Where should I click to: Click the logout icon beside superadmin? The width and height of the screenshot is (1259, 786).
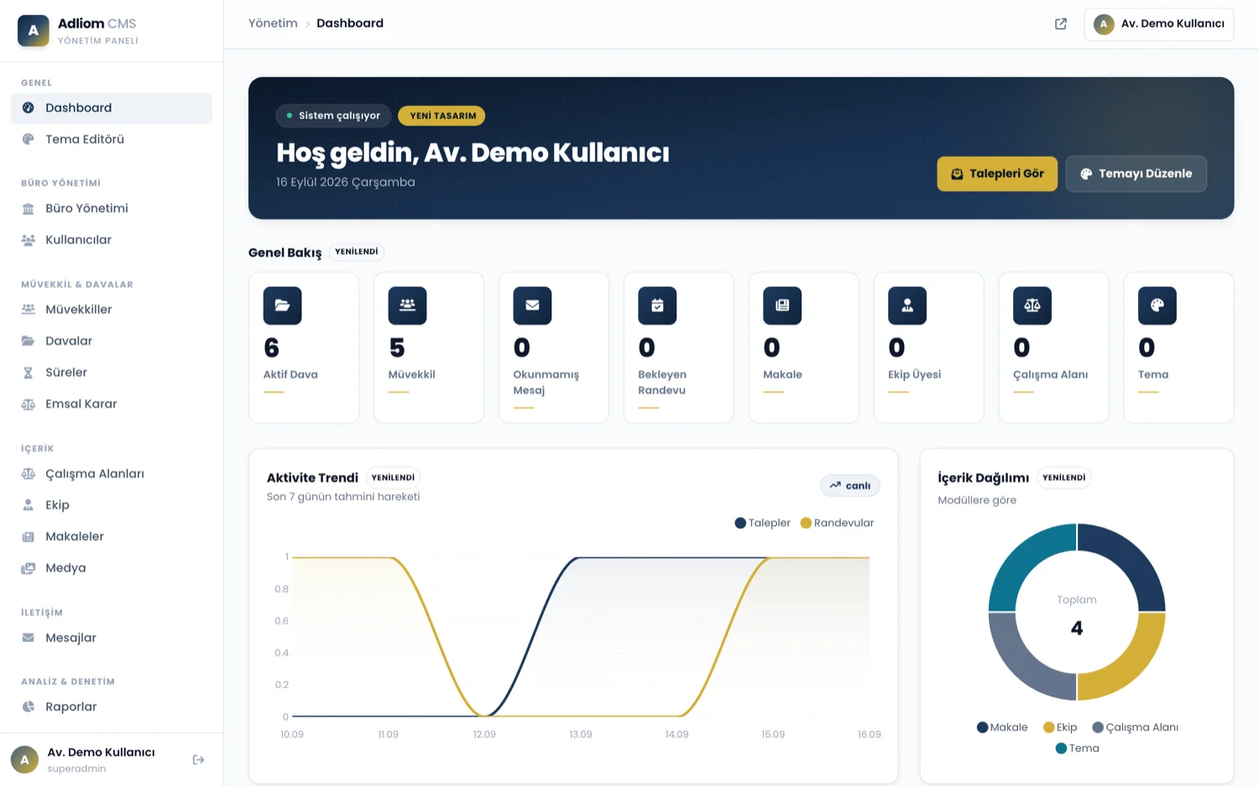(199, 760)
